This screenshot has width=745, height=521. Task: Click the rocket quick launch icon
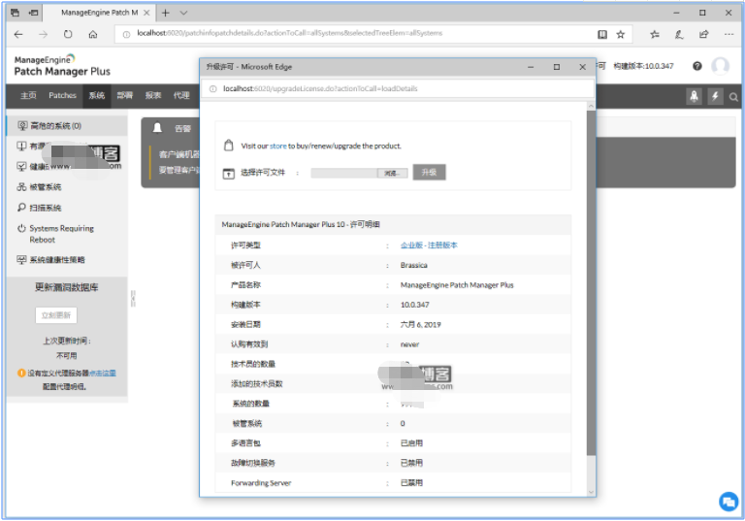click(695, 96)
